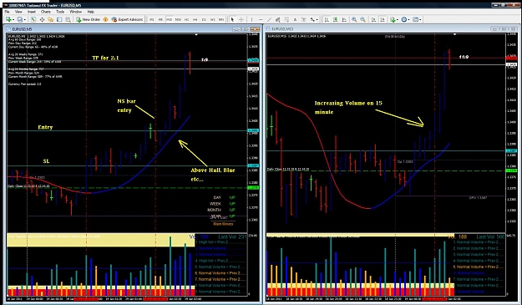522x305 pixels.
Task: Expand the Arrows tool dropdown
Action: coord(317,20)
